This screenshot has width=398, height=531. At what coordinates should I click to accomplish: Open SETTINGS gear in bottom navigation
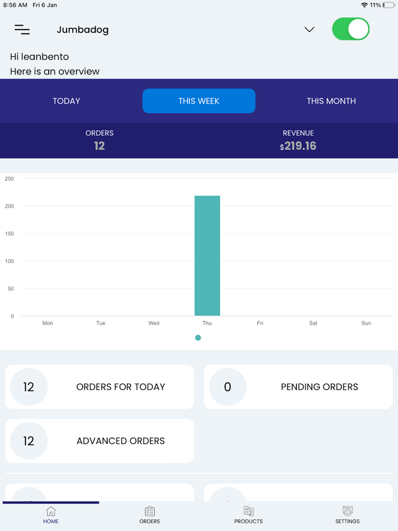[347, 515]
